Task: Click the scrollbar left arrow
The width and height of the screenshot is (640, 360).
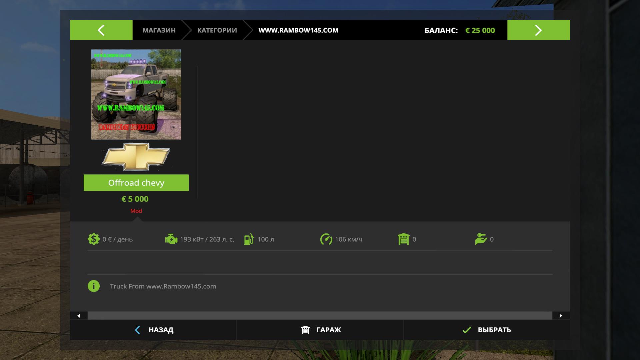Action: tap(79, 316)
